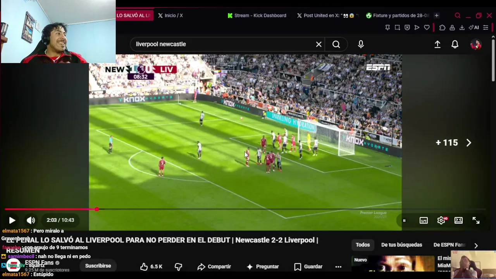Click the pin icon in browser toolbar
496x279 pixels.
click(x=387, y=28)
